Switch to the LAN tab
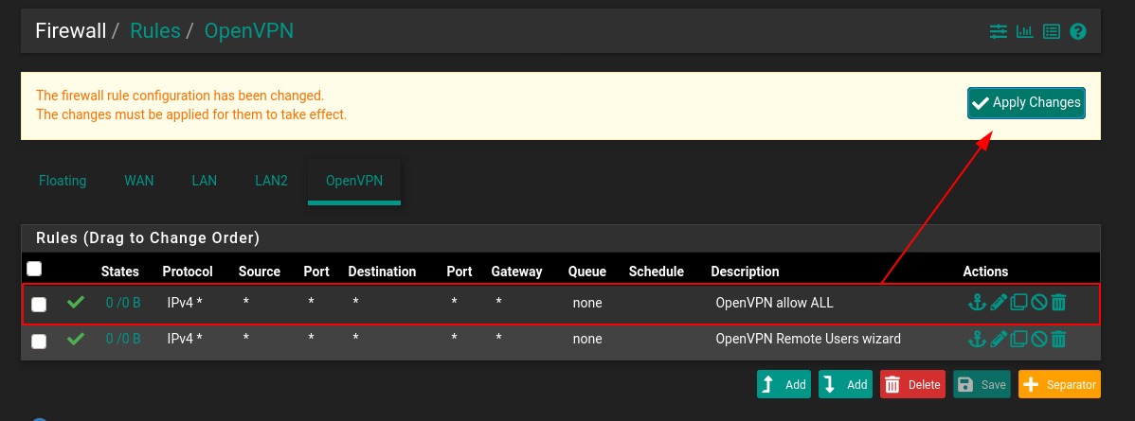This screenshot has width=1135, height=421. (204, 181)
